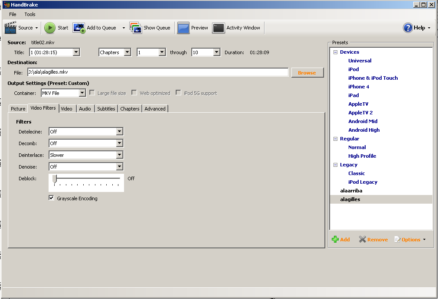
Task: Click the Preview screen icon
Action: coord(183,28)
